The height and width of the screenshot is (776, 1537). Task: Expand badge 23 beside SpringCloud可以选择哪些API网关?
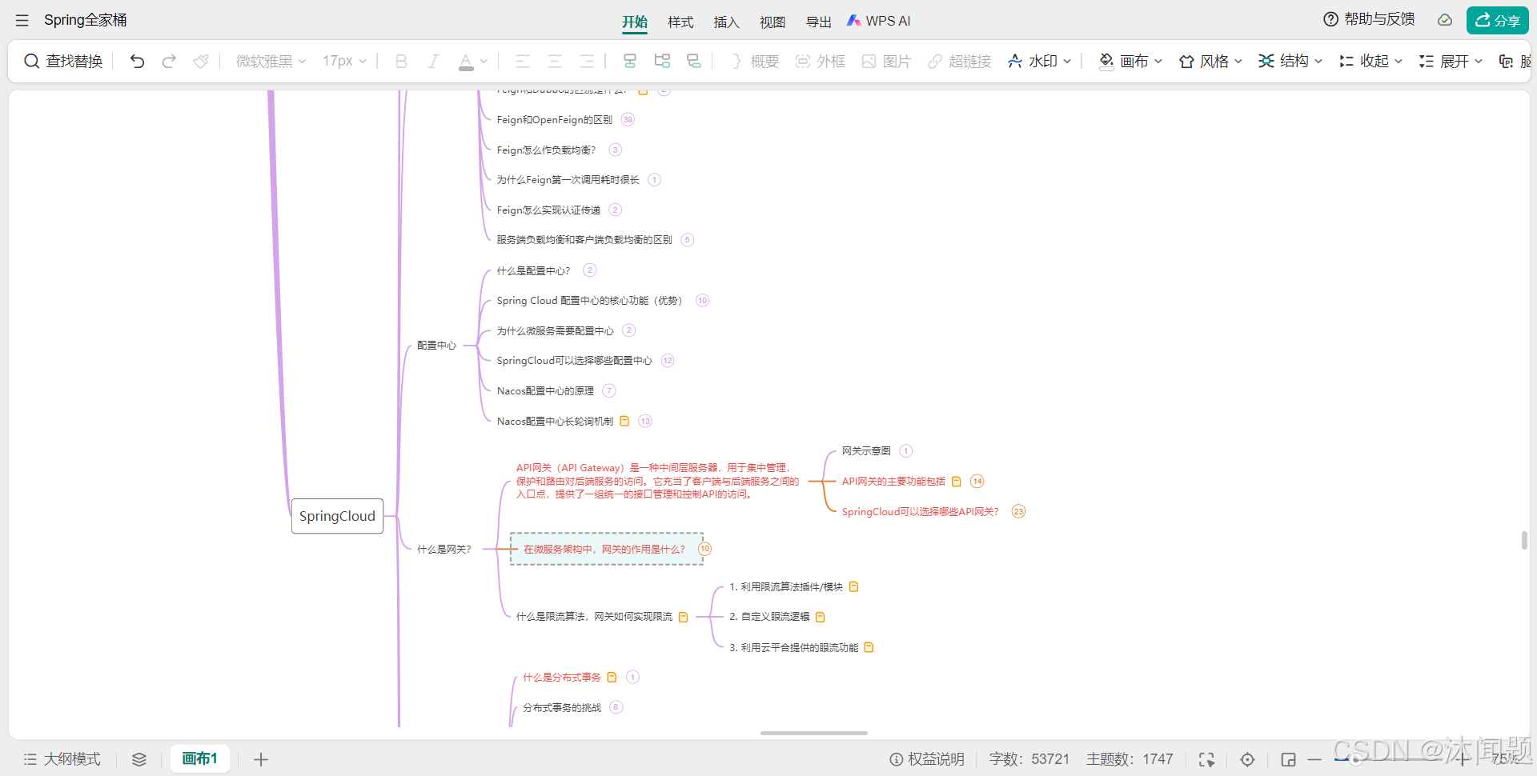pos(1018,512)
